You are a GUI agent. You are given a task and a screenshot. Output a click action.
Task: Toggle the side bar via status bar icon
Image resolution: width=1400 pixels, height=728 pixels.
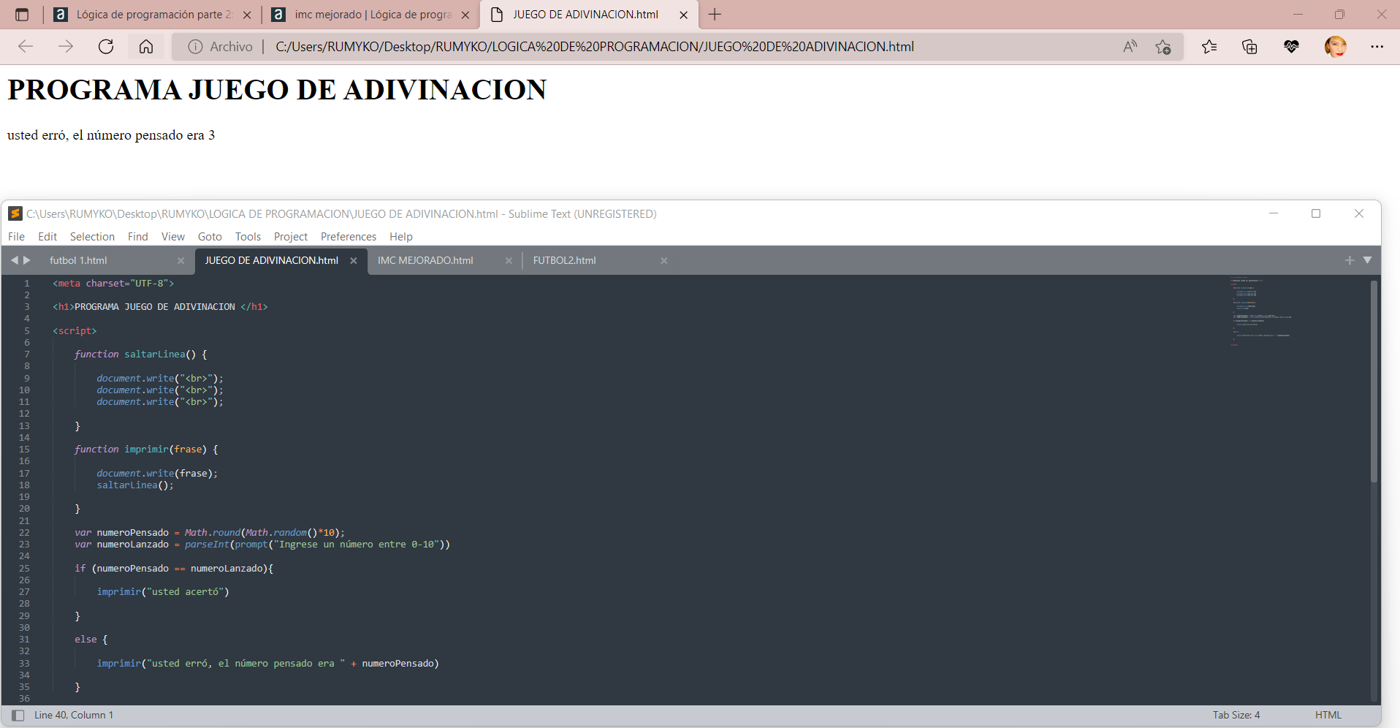(18, 716)
